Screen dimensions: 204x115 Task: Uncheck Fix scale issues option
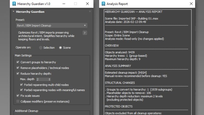pos(18,96)
